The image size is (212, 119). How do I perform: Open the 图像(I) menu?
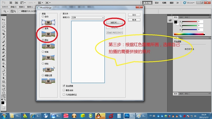[22, 7]
